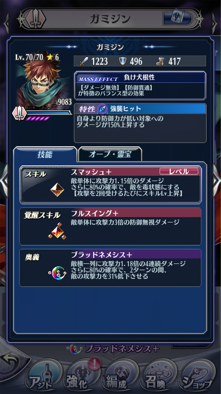This screenshot has height=394, width=221.
Task: Tap the 負け犬根性 mass effect panel
Action: pos(140,85)
